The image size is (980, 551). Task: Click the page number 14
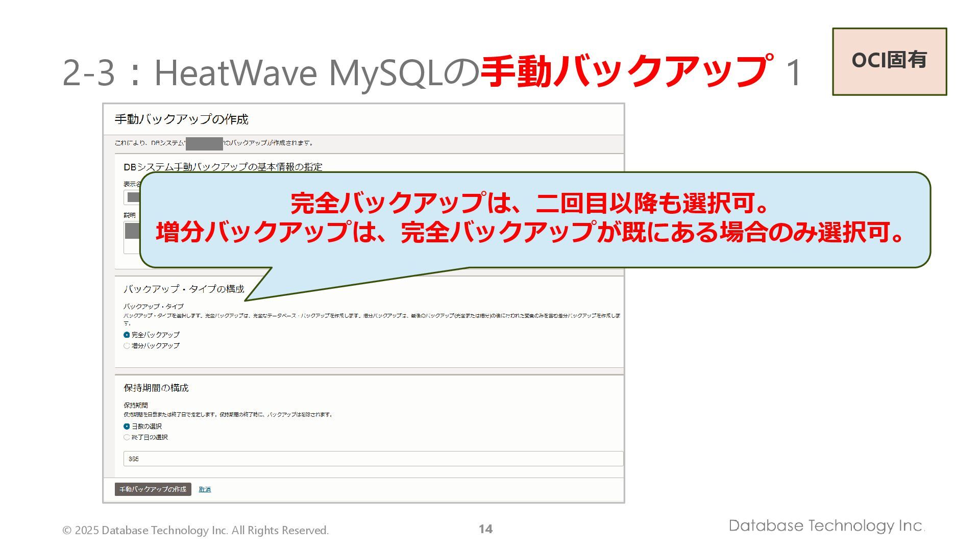(x=485, y=529)
